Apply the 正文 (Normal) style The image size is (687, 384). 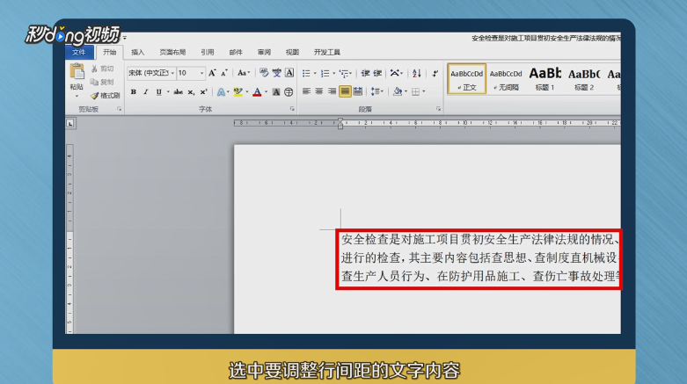pos(466,79)
